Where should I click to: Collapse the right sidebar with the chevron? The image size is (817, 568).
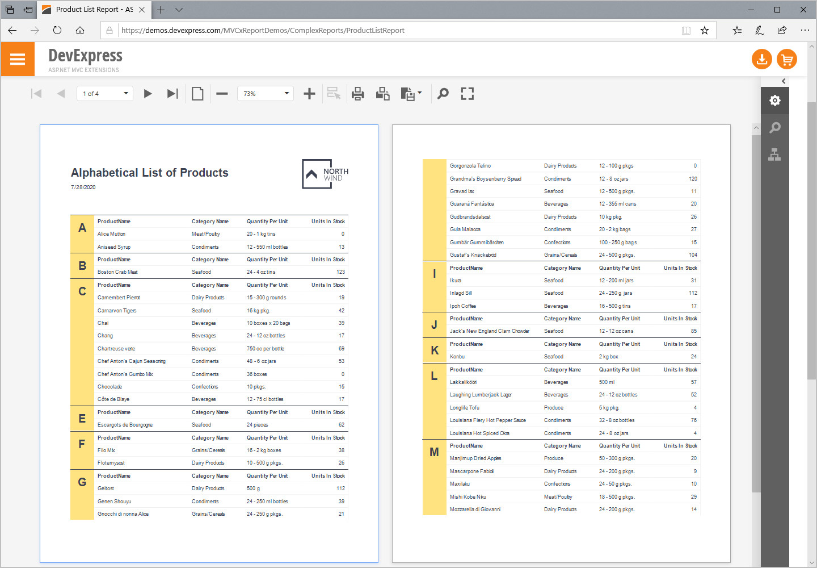click(784, 81)
